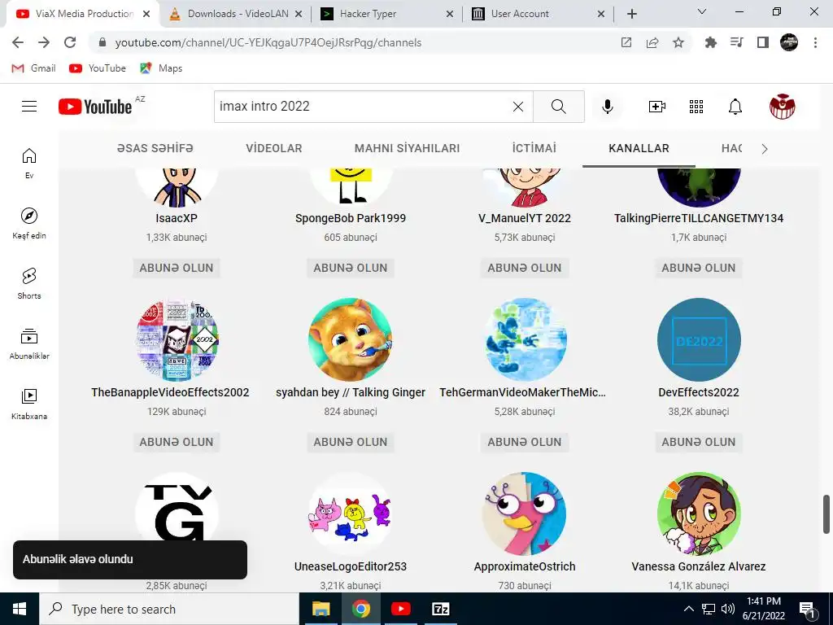Reload the current page
Screen dimensions: 833x625
(x=70, y=42)
